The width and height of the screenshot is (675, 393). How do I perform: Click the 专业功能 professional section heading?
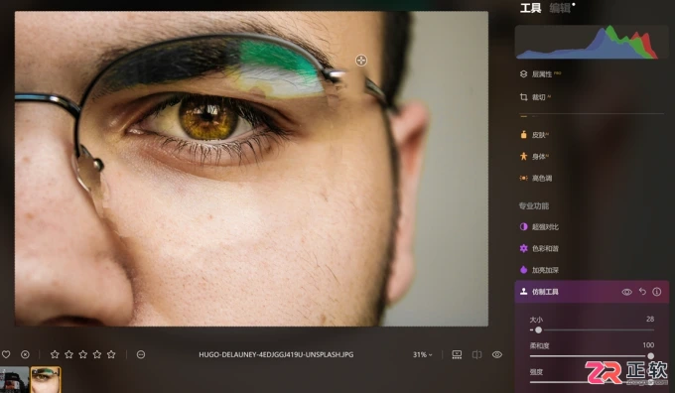pyautogui.click(x=534, y=205)
